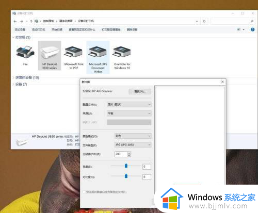Click See what's printing command
Screen dimensions: 258x213
tap(82, 29)
